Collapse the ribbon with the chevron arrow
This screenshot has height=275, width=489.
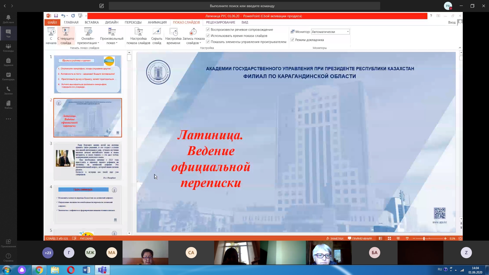(x=460, y=48)
